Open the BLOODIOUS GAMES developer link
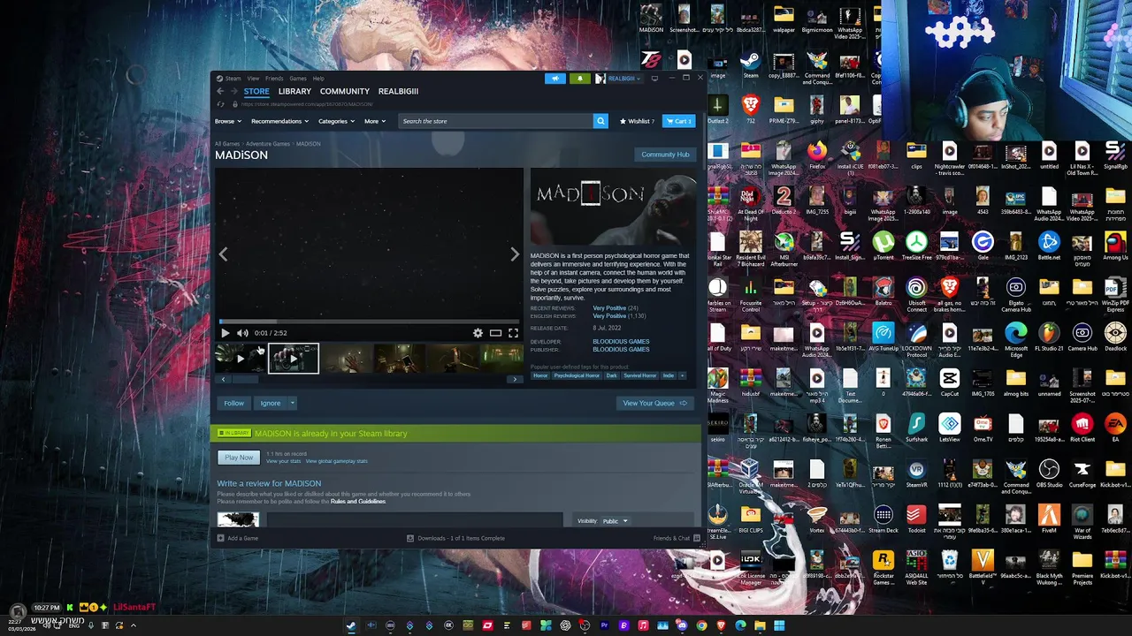Image resolution: width=1132 pixels, height=636 pixels. [621, 342]
